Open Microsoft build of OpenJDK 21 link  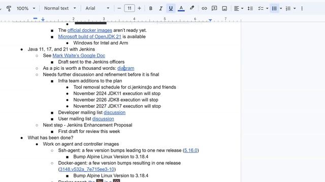click(x=89, y=37)
